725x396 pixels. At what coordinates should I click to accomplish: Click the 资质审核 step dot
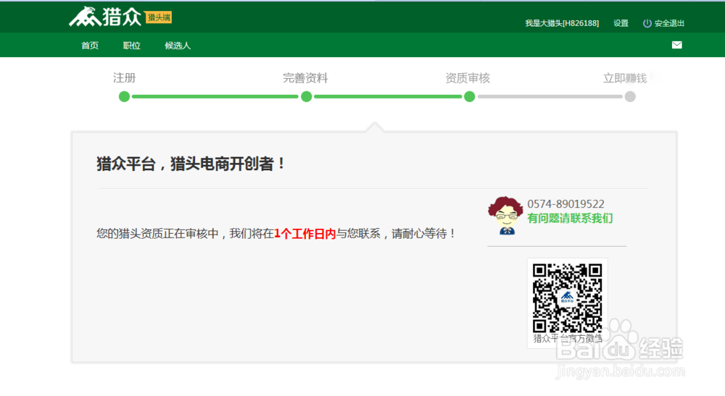pyautogui.click(x=469, y=96)
